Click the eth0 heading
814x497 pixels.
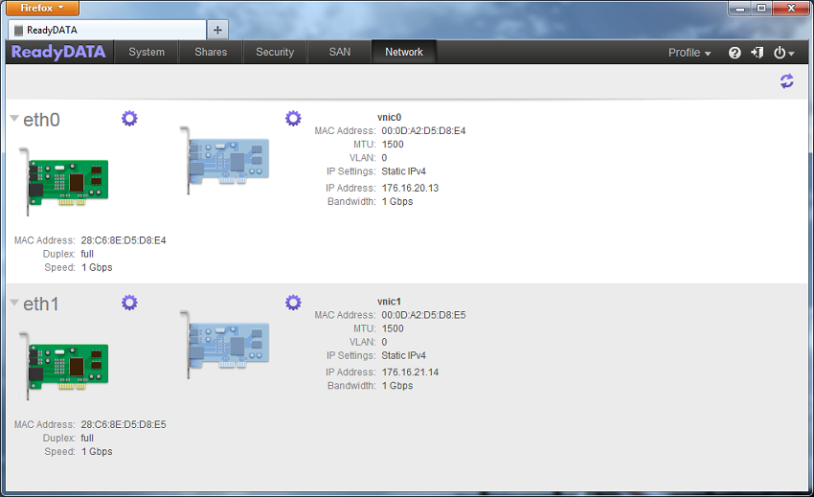pyautogui.click(x=41, y=120)
